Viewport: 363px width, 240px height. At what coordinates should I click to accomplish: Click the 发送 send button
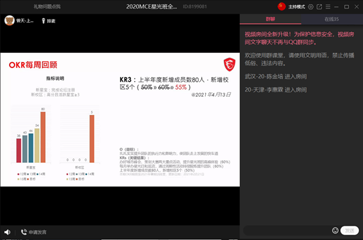pyautogui.click(x=350, y=230)
